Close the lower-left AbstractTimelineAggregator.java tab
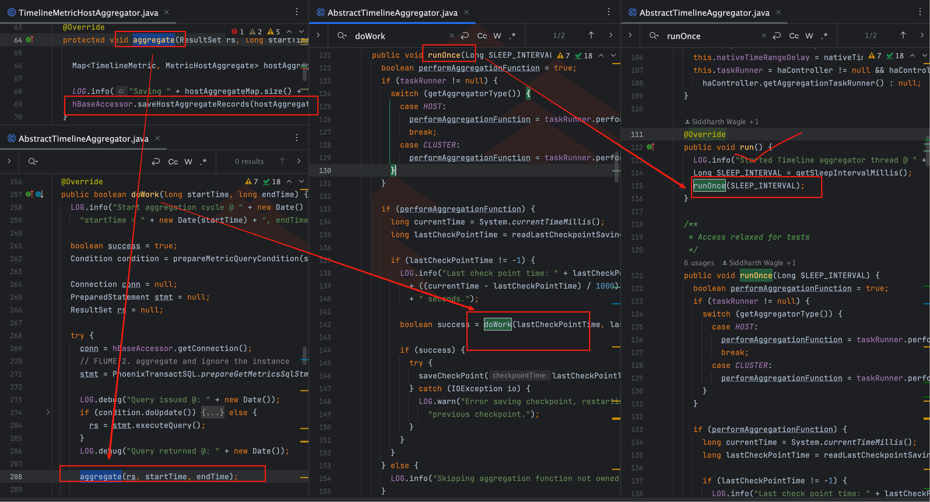 pyautogui.click(x=157, y=138)
